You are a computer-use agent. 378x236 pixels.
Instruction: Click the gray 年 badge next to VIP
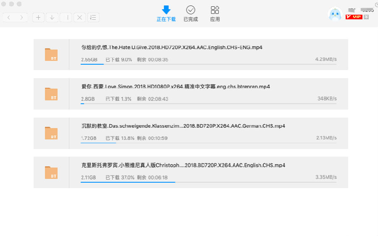point(366,17)
